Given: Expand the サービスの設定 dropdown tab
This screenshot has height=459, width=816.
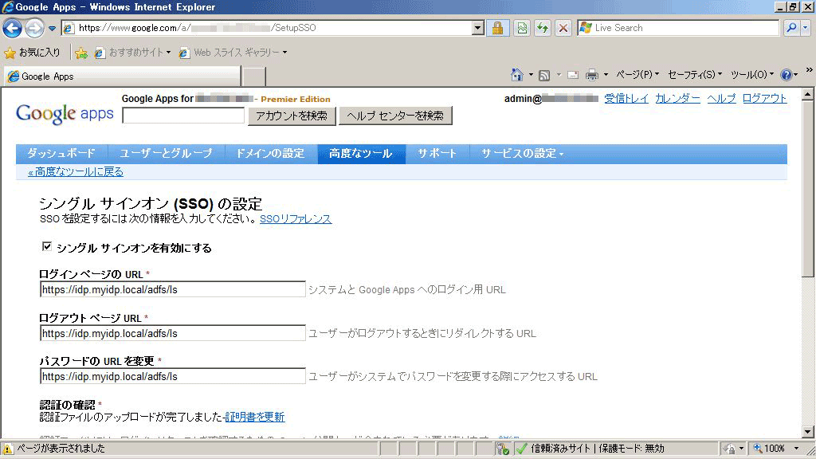Looking at the screenshot, I should (x=522, y=154).
